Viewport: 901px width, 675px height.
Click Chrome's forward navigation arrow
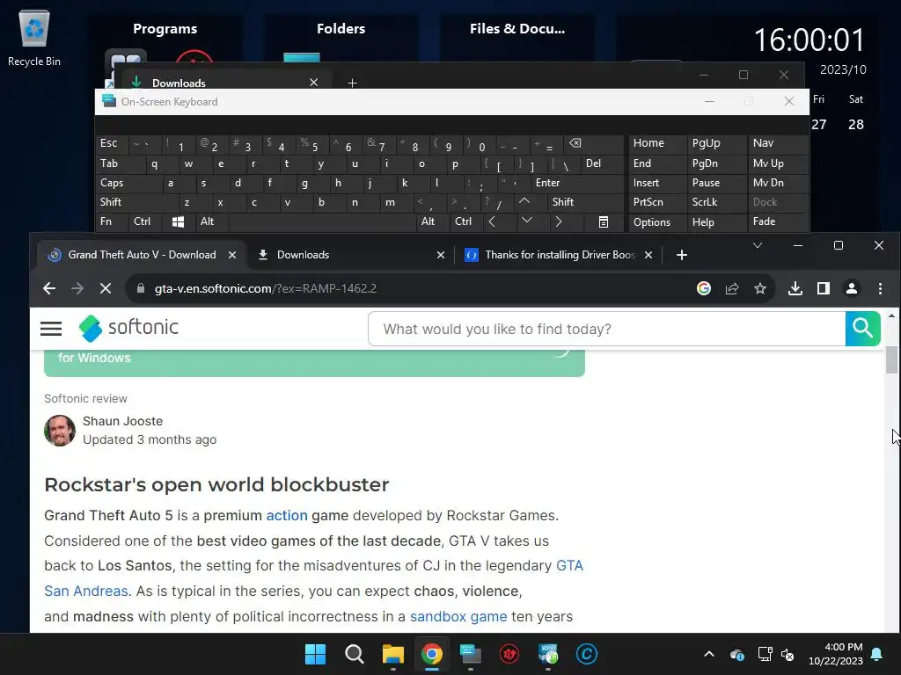pyautogui.click(x=77, y=288)
